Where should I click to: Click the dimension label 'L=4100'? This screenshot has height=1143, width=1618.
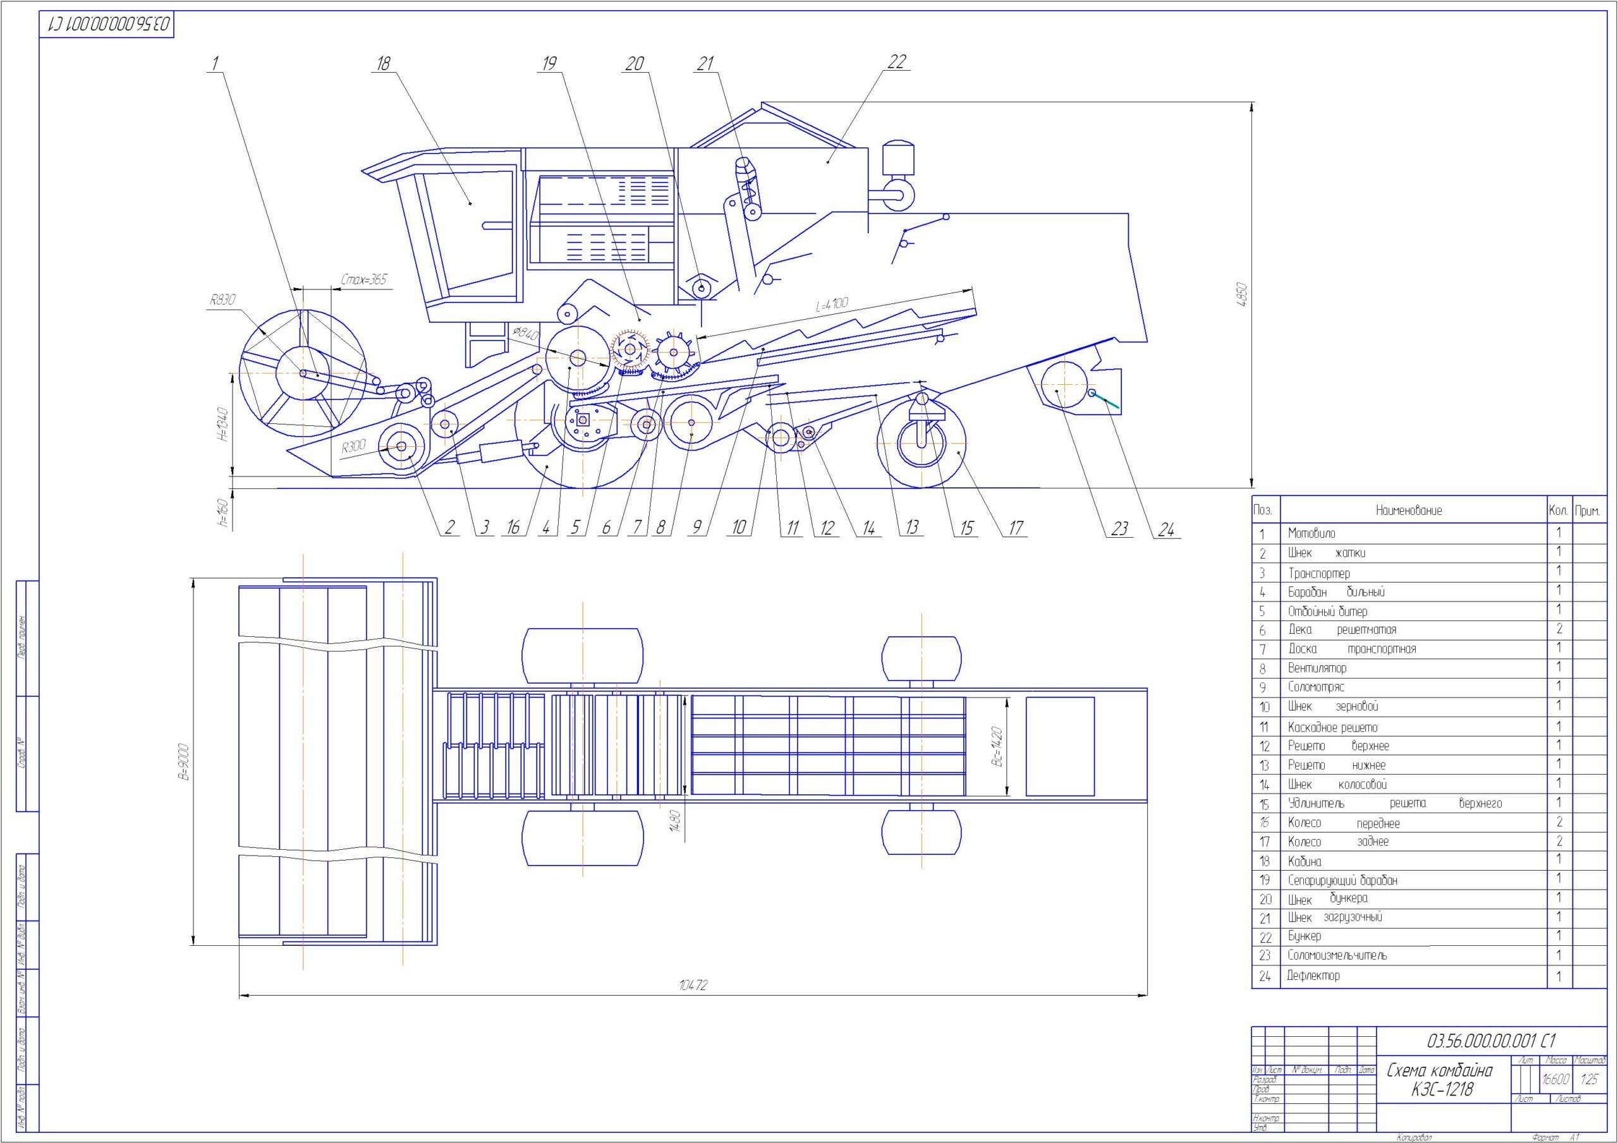click(832, 305)
